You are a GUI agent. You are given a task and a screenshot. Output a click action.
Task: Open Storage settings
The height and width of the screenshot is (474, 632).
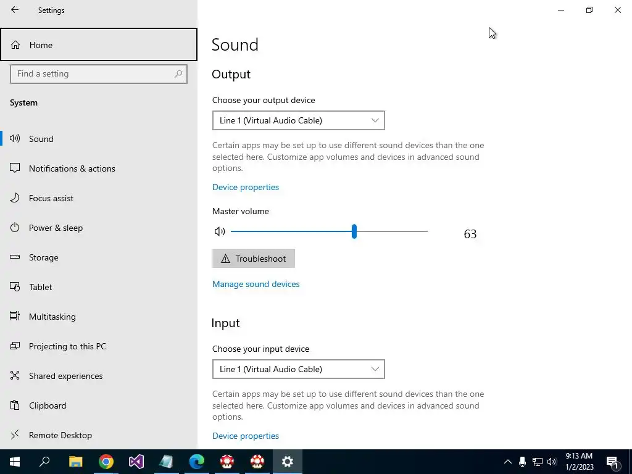pos(99,257)
